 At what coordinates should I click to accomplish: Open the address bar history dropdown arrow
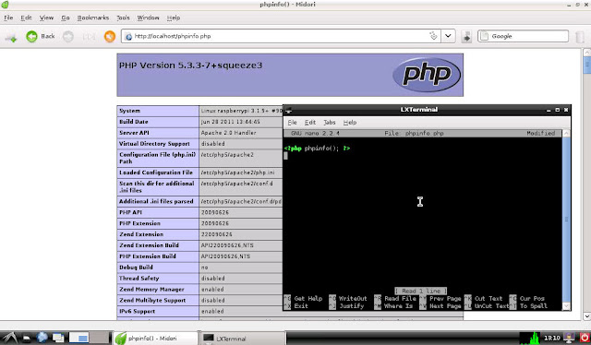point(448,36)
